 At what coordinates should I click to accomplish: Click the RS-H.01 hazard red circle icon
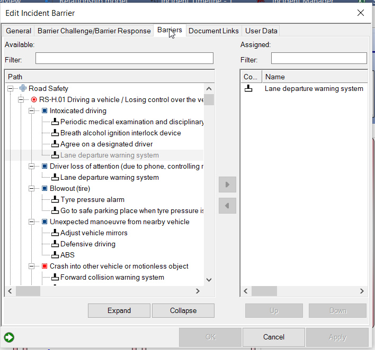click(34, 100)
